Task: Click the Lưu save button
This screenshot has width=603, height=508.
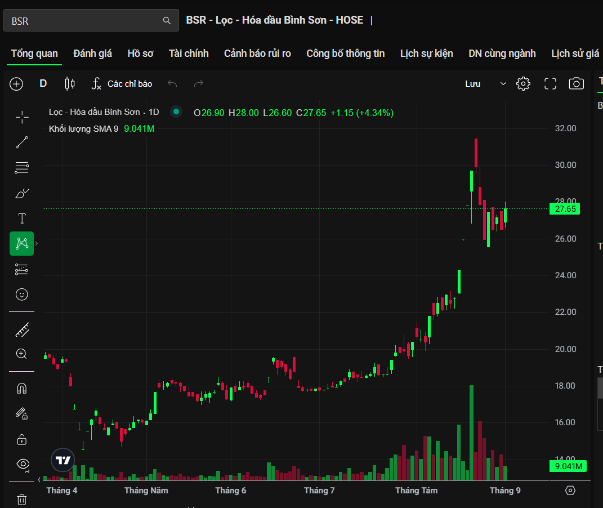Action: pyautogui.click(x=472, y=84)
